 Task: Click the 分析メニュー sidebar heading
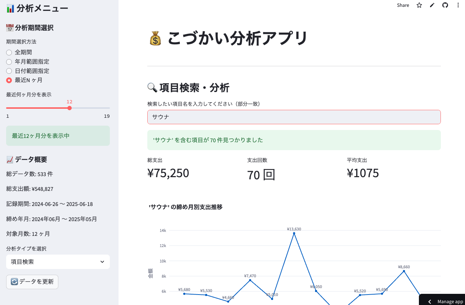pos(37,8)
